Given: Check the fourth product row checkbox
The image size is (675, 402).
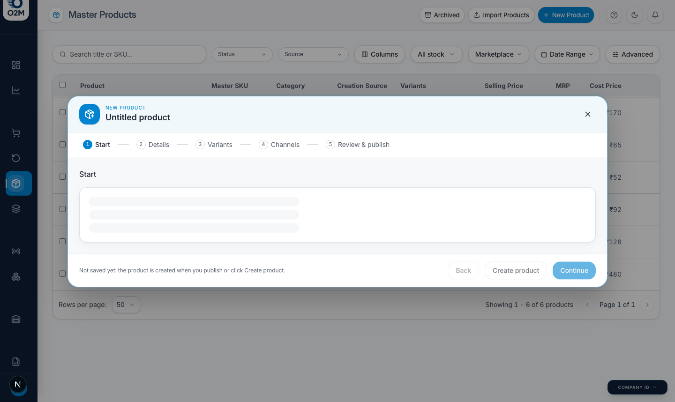Looking at the screenshot, I should pyautogui.click(x=62, y=209).
